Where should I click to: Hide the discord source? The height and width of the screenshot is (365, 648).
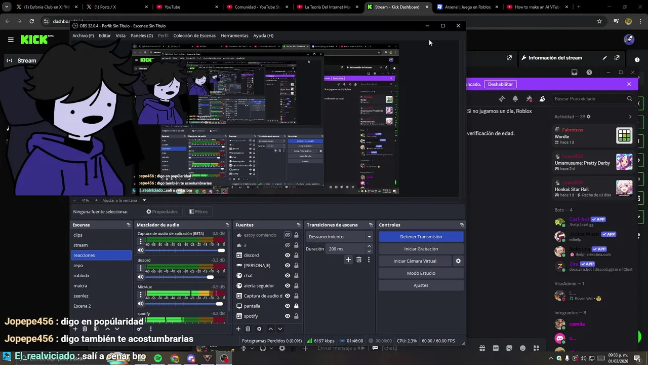[288, 255]
